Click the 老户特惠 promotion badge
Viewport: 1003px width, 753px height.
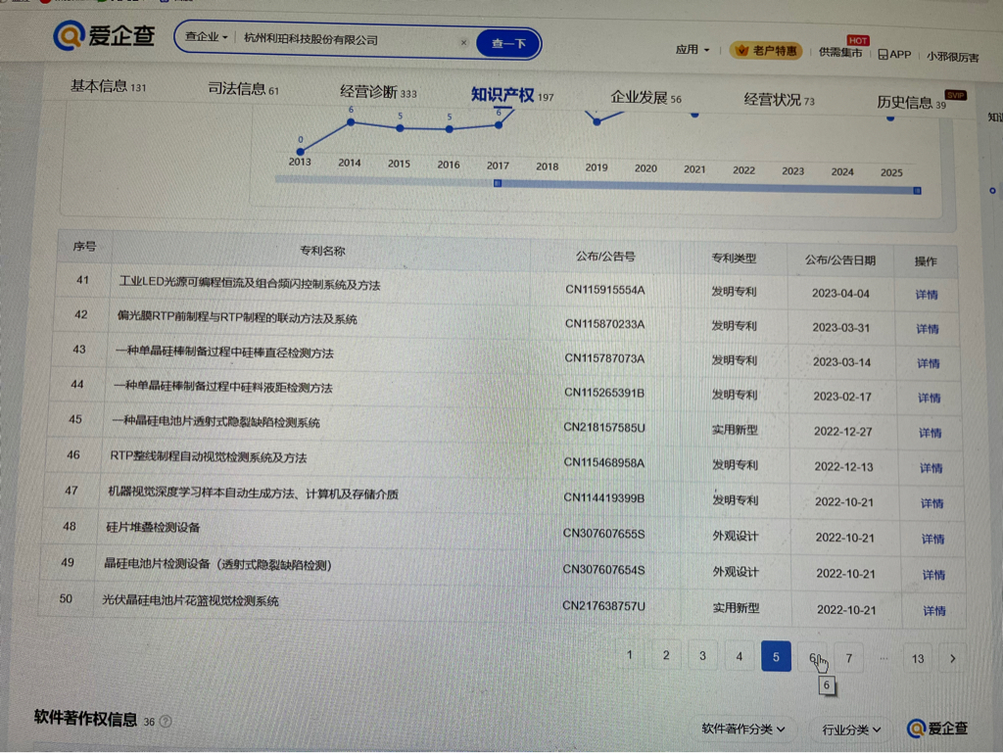click(x=766, y=51)
